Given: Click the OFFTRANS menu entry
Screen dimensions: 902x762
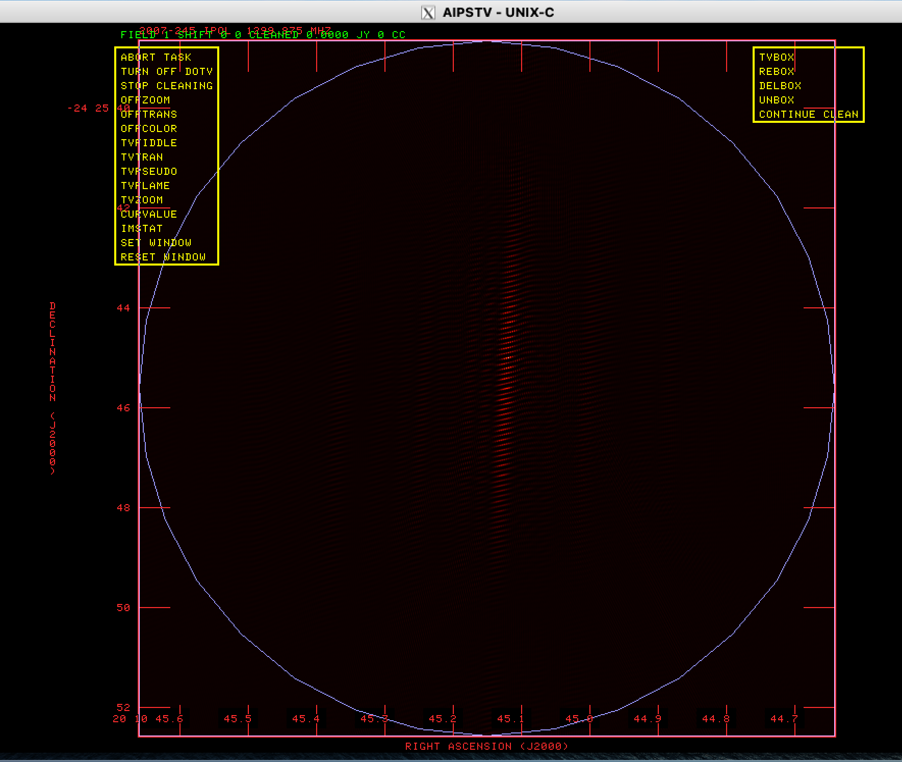Looking at the screenshot, I should pyautogui.click(x=149, y=115).
